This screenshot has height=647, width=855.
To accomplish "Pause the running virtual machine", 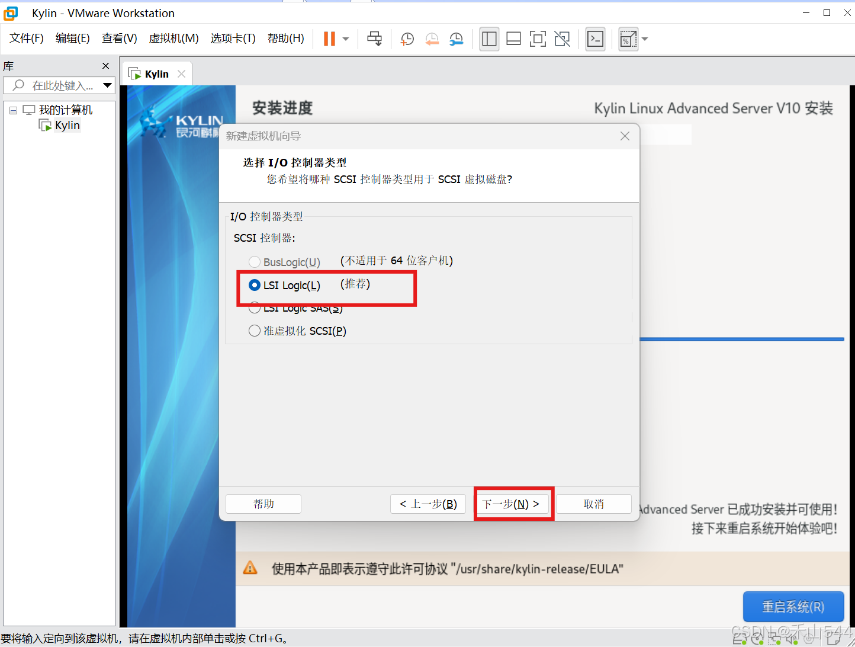I will click(329, 39).
